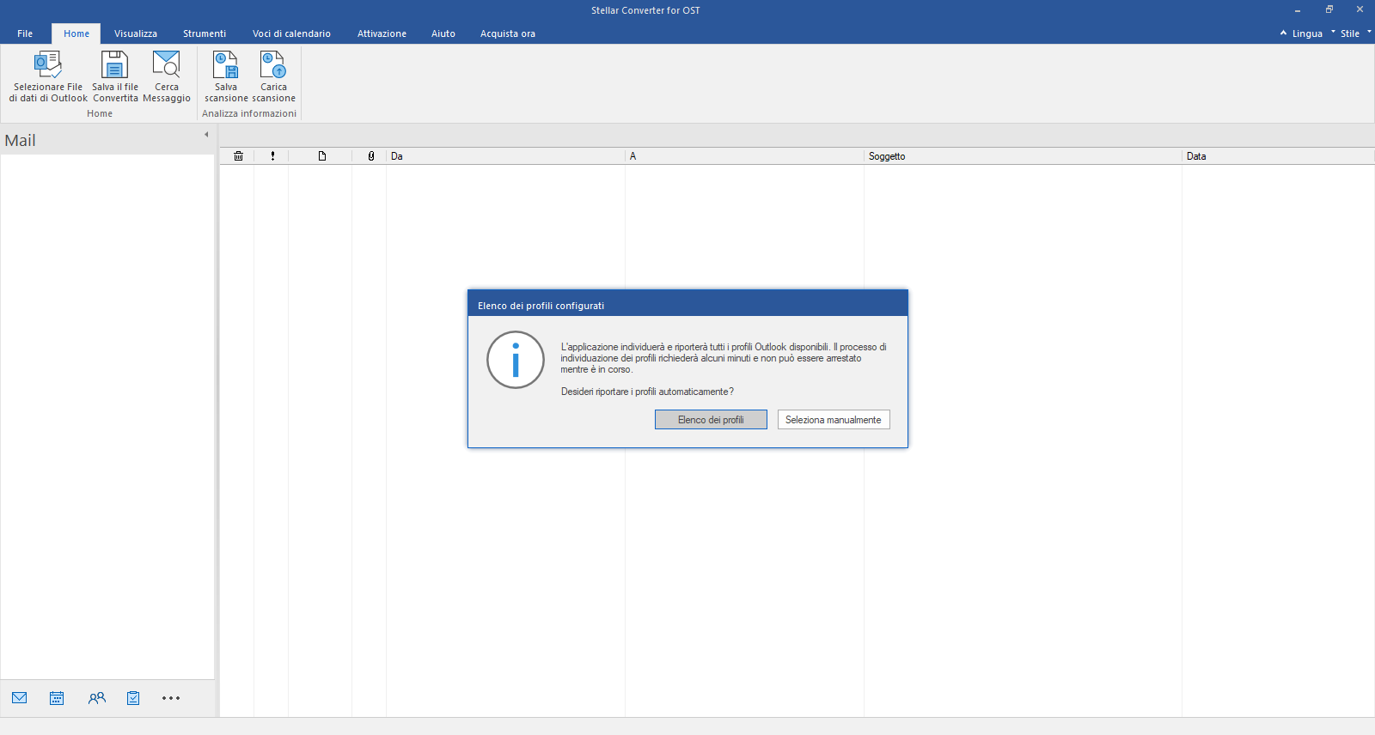Viewport: 1375px width, 735px height.
Task: Click Acquista ora tab
Action: [x=508, y=33]
